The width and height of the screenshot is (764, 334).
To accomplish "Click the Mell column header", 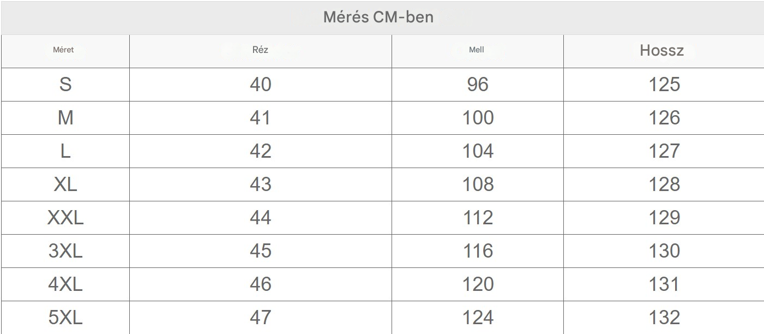I will [x=477, y=50].
